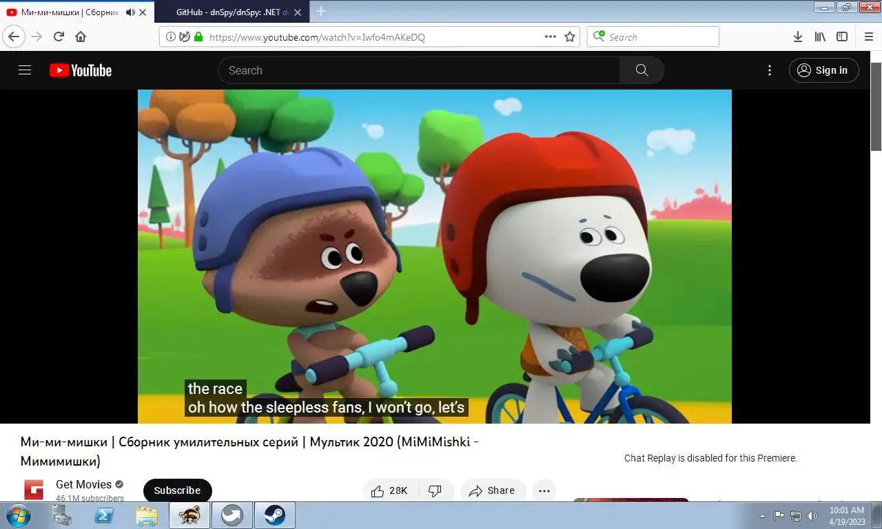Screen dimensions: 882x529
Task: Open Server Manager from the taskbar
Action: 62,515
